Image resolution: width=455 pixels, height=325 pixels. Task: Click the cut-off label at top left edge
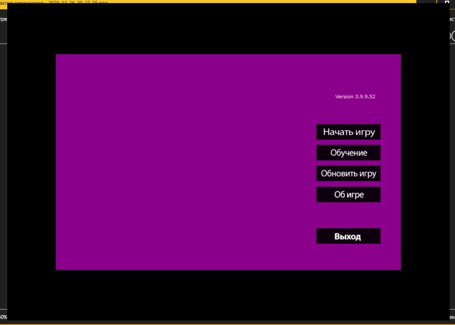point(3,19)
